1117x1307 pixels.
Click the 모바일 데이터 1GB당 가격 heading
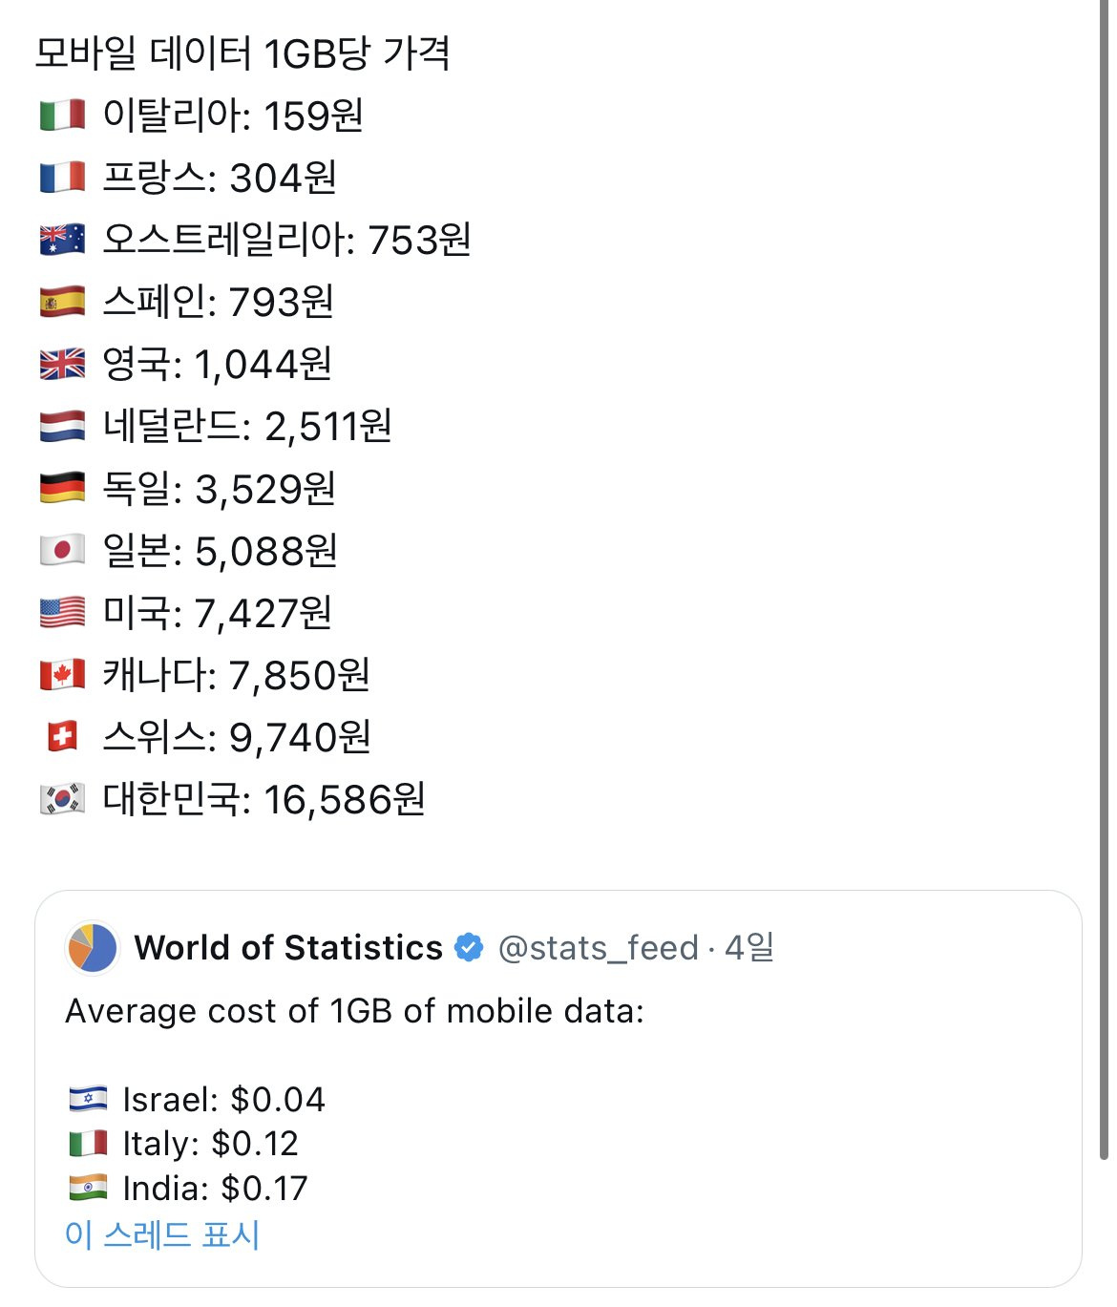click(242, 53)
